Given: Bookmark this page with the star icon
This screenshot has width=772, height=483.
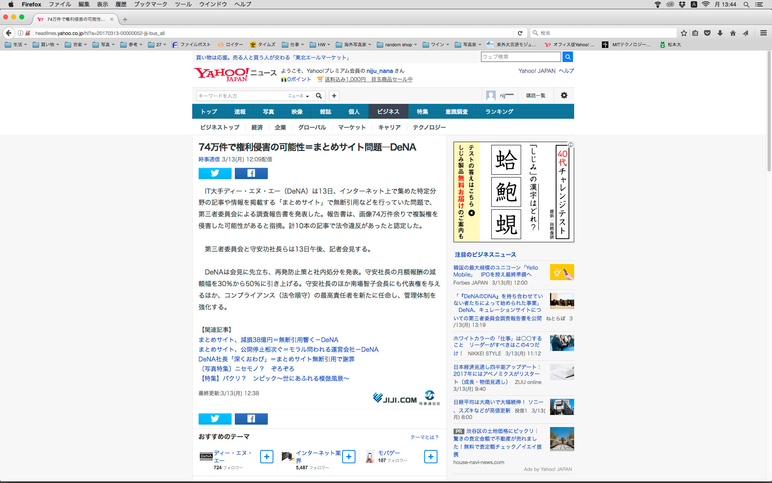Looking at the screenshot, I should point(684,33).
